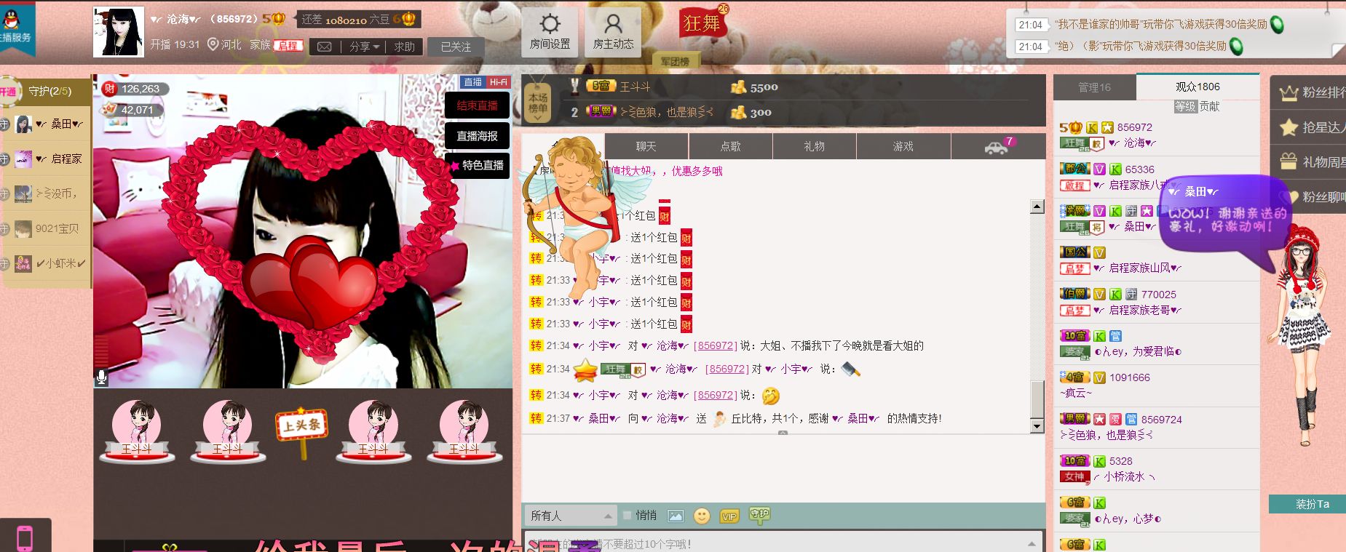Viewport: 1346px width, 552px height.
Task: Click the envelope message icon
Action: click(x=325, y=47)
